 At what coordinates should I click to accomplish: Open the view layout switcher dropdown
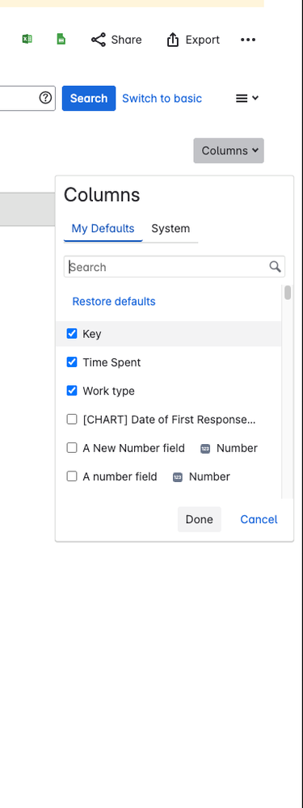pos(247,98)
